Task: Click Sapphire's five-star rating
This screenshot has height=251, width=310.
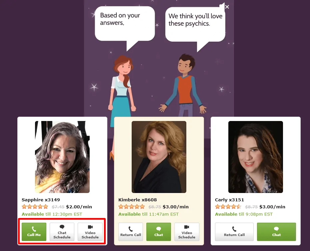Action: click(x=35, y=207)
